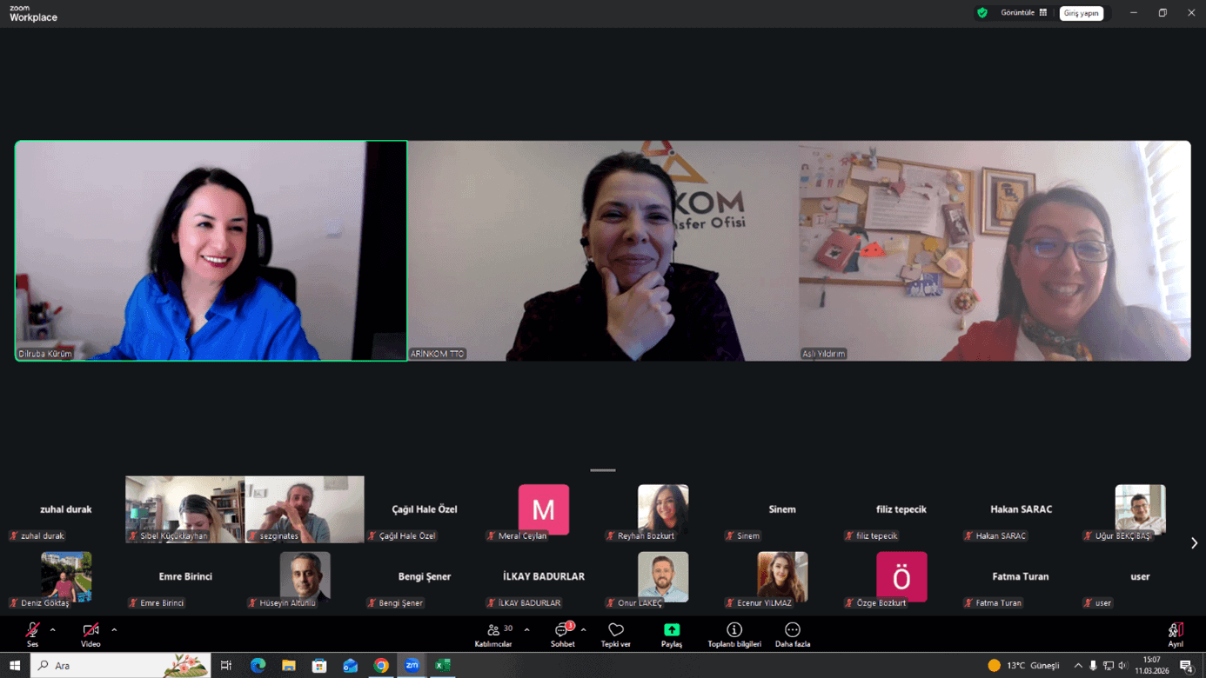Unmute microphone with the Ses button
The image size is (1206, 678).
point(32,632)
